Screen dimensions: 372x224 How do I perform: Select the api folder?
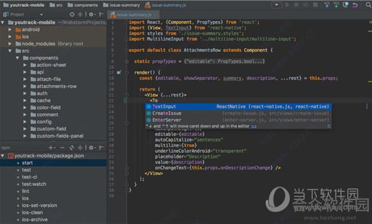[37, 72]
